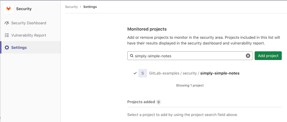287x122 pixels.
Task: Click the S avatar of simply-simple-notes
Action: [x=142, y=73]
